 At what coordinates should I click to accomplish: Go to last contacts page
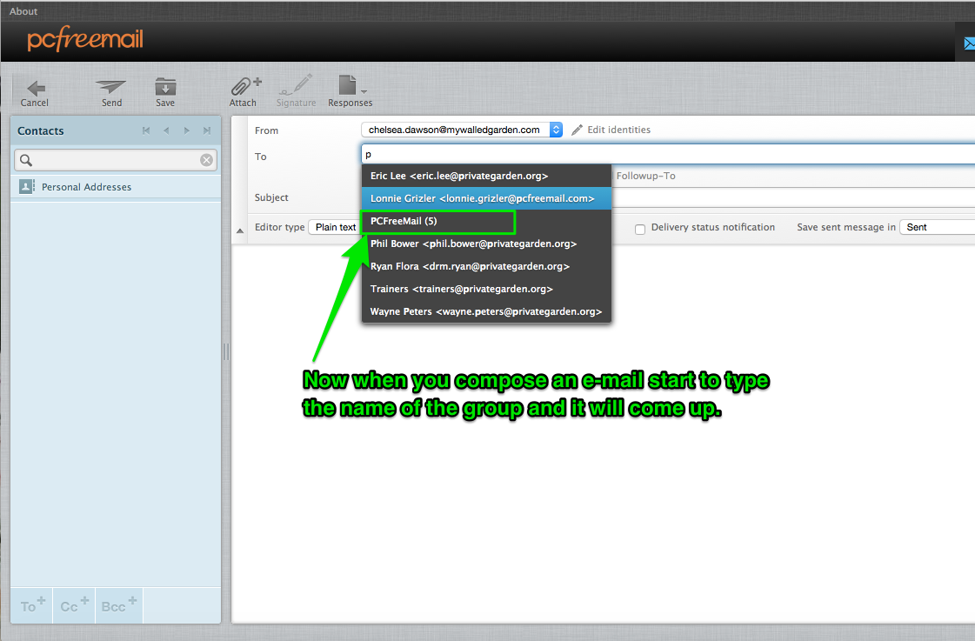(207, 130)
